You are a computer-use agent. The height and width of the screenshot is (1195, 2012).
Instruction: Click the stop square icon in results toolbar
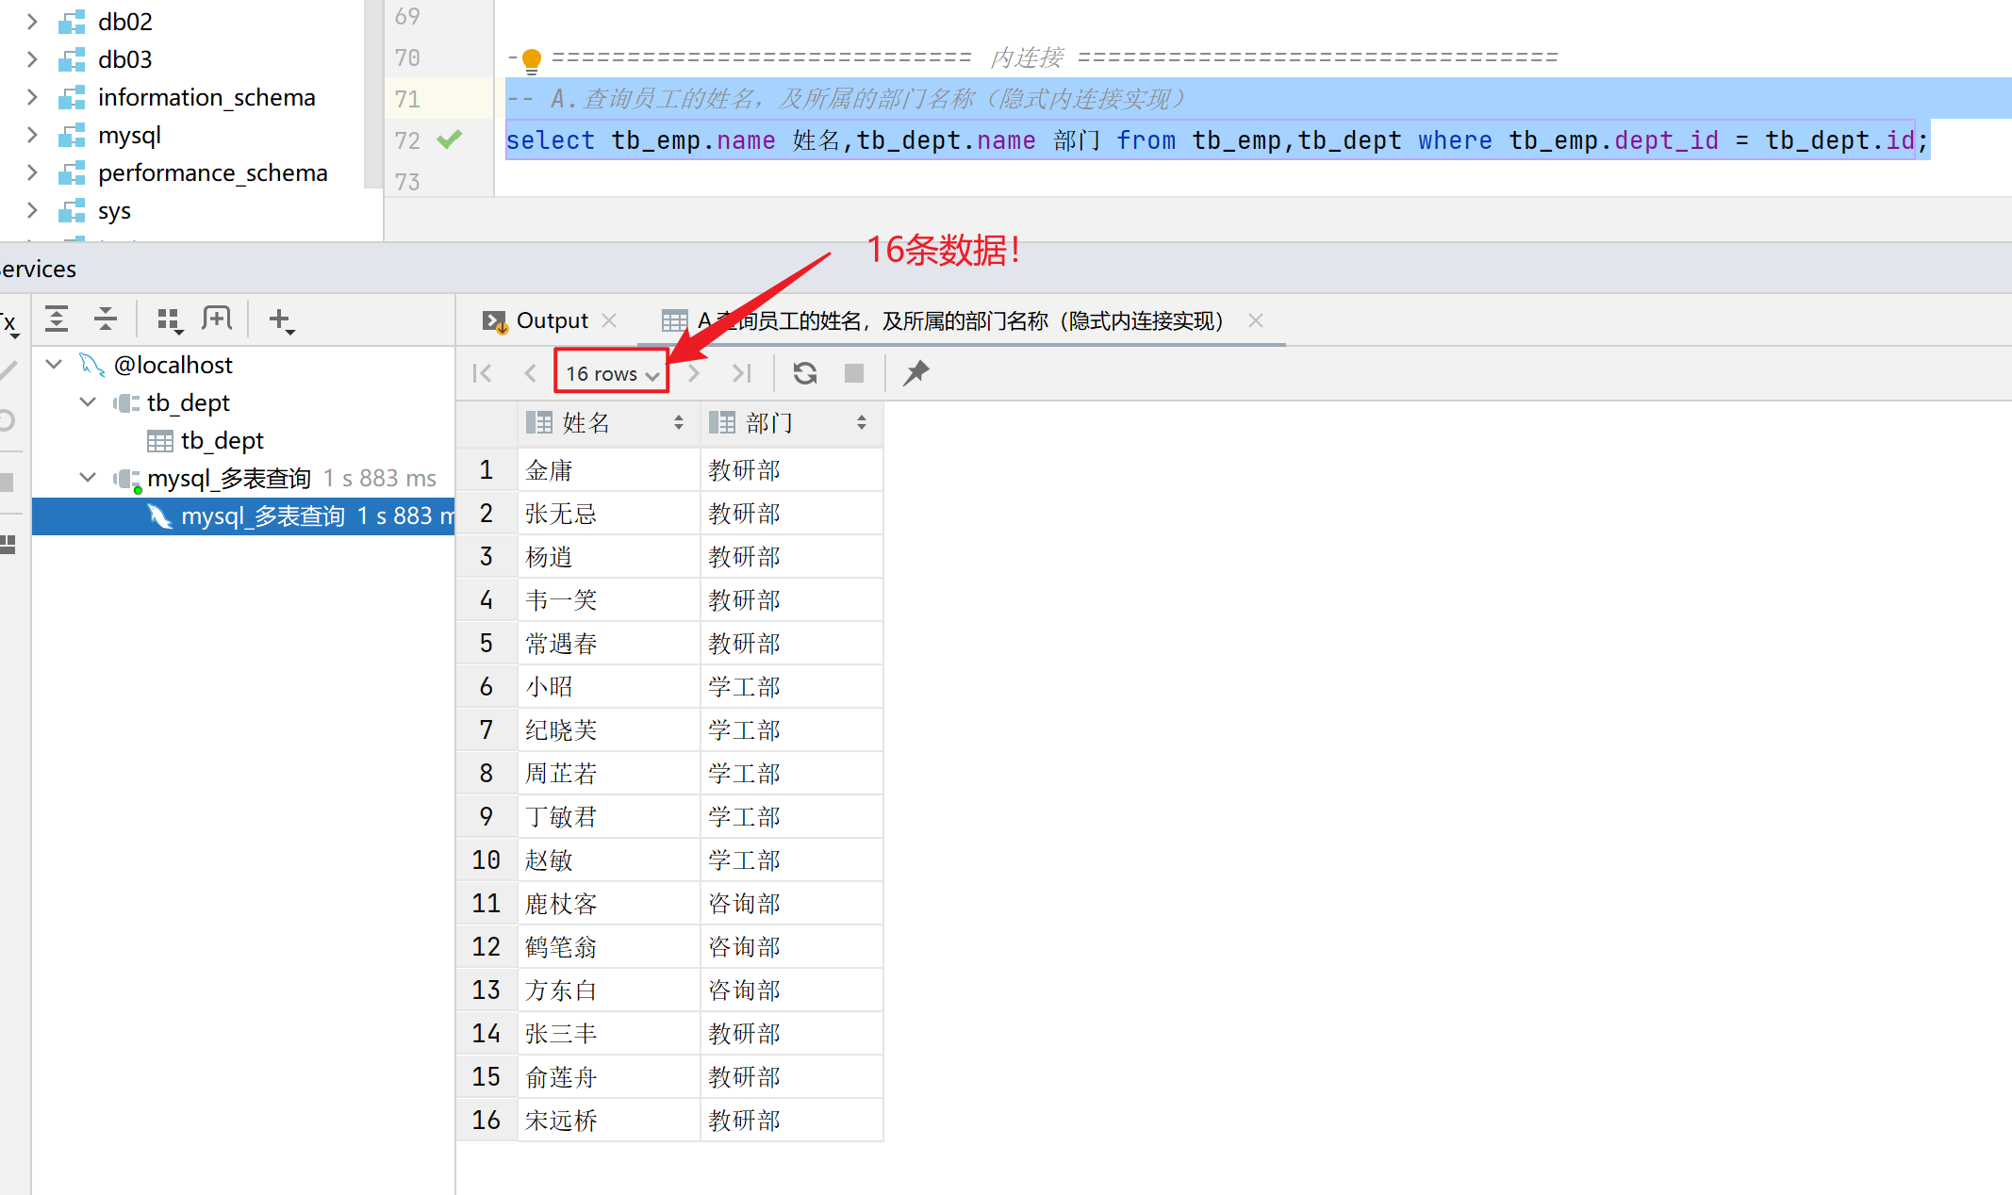click(854, 373)
